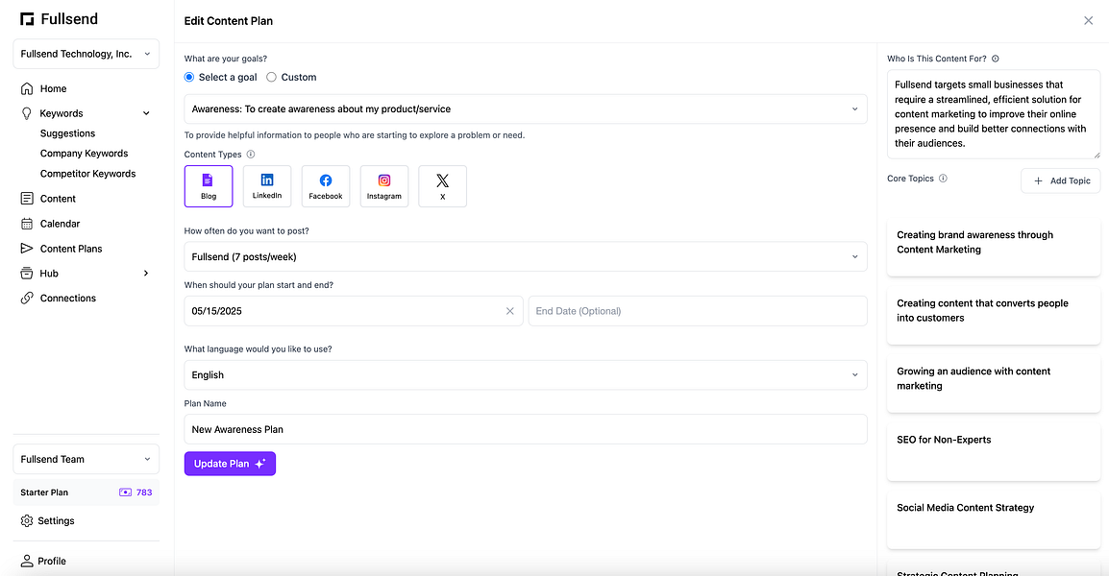The height and width of the screenshot is (576, 1109).
Task: Click the info icon beside Core Topics
Action: pos(943,179)
